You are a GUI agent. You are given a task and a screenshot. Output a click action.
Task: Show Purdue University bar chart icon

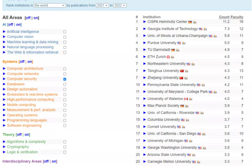click(184, 43)
